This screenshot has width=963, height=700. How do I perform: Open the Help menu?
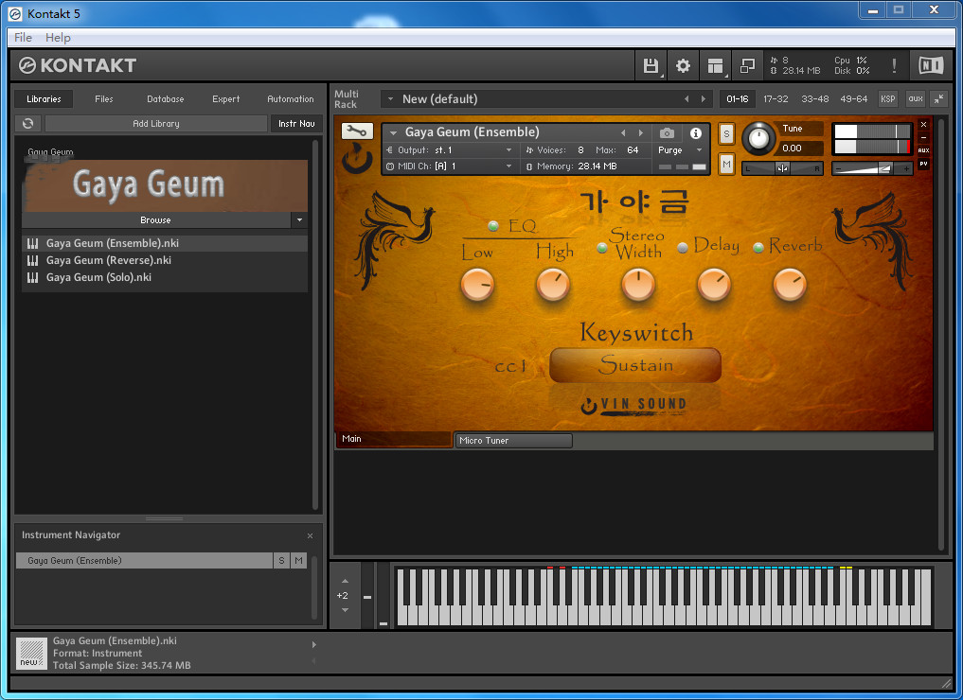point(58,38)
